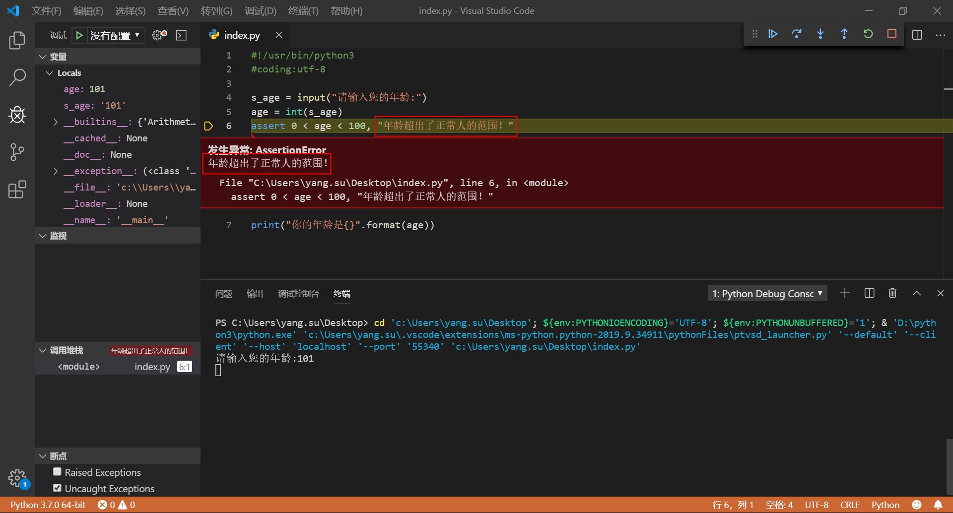953x513 pixels.
Task: Open the Explorer view in activity bar
Action: coord(17,40)
